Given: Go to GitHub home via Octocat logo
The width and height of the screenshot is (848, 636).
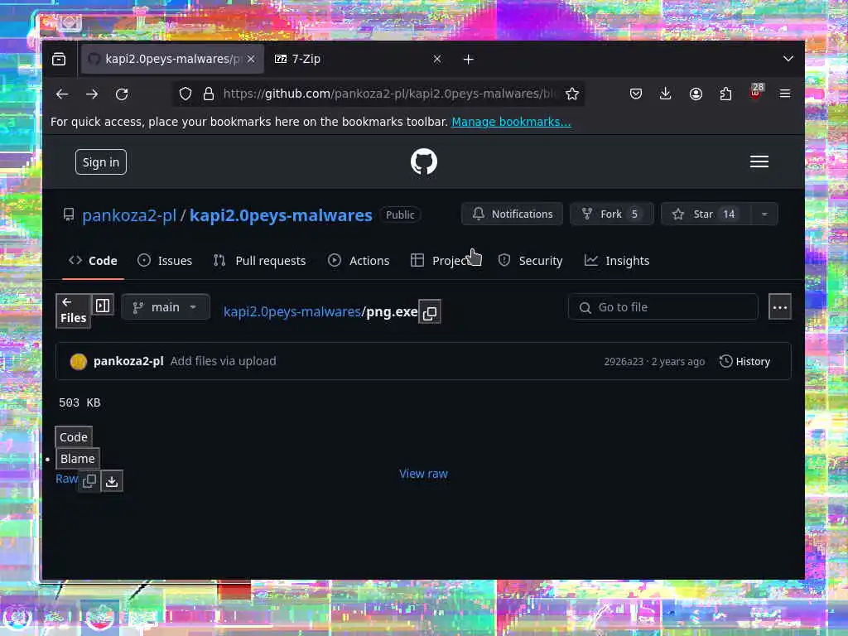Looking at the screenshot, I should coord(424,161).
